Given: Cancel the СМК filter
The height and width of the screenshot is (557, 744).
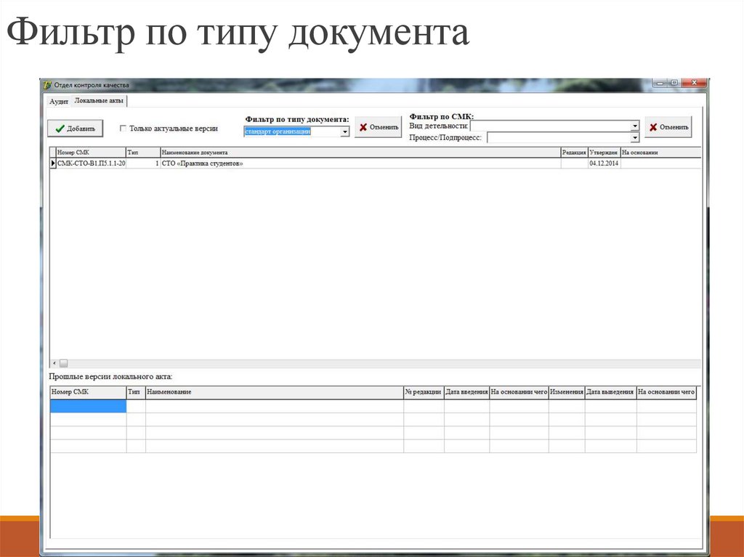Looking at the screenshot, I should [x=668, y=127].
